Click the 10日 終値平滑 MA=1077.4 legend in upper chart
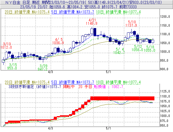This screenshot has width=173, height=132. click(x=118, y=12)
